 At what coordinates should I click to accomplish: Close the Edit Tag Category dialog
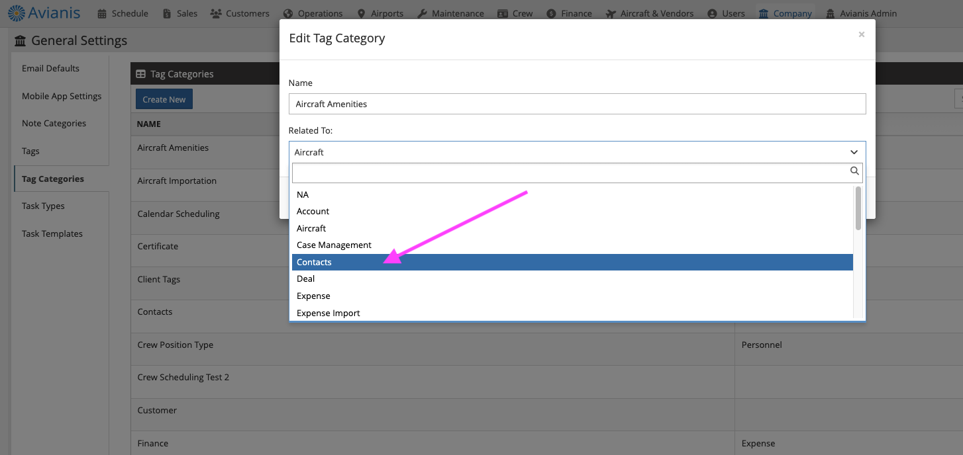[861, 34]
